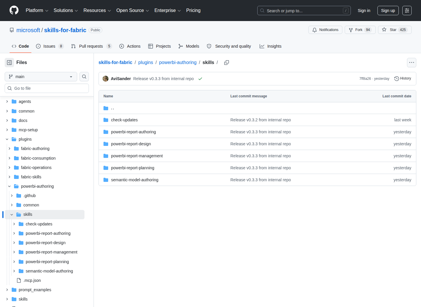Collapse the file tree panel icon
Screen dimensions: 421x307
(9, 63)
